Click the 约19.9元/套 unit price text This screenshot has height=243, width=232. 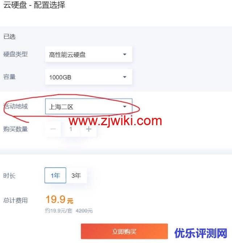pos(59,211)
